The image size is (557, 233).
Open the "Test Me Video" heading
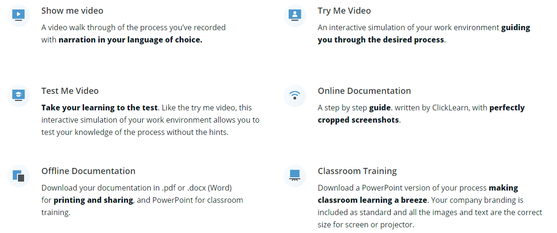(x=70, y=91)
